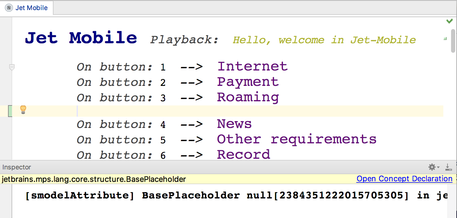Image resolution: width=457 pixels, height=218 pixels.
Task: Open the Inspector settings gear
Action: (x=431, y=167)
